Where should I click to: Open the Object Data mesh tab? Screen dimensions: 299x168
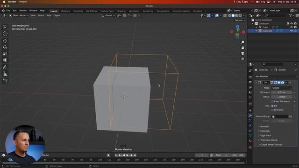click(x=250, y=136)
